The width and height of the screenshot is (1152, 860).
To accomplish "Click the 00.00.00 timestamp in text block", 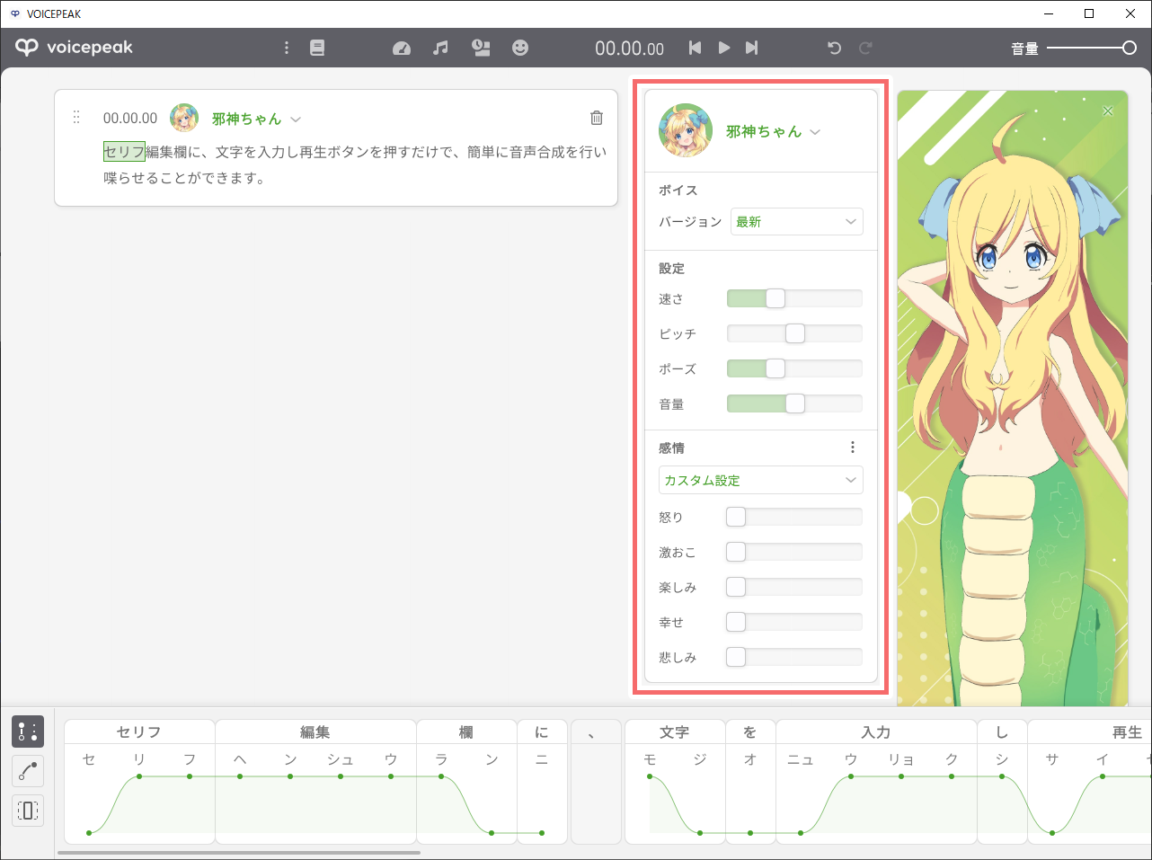I will (130, 118).
